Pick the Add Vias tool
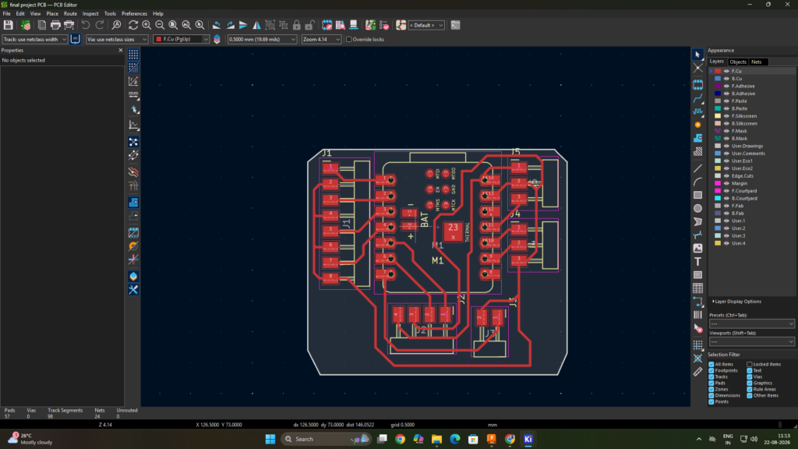This screenshot has width=798, height=449. point(697,125)
